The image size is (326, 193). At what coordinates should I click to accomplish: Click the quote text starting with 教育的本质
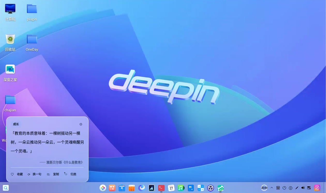tap(47, 142)
